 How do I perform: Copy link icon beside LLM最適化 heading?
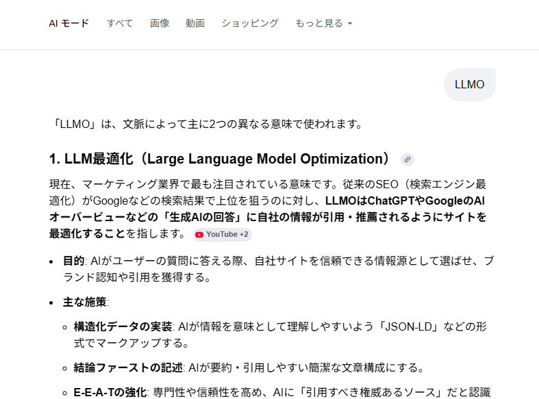pos(408,159)
